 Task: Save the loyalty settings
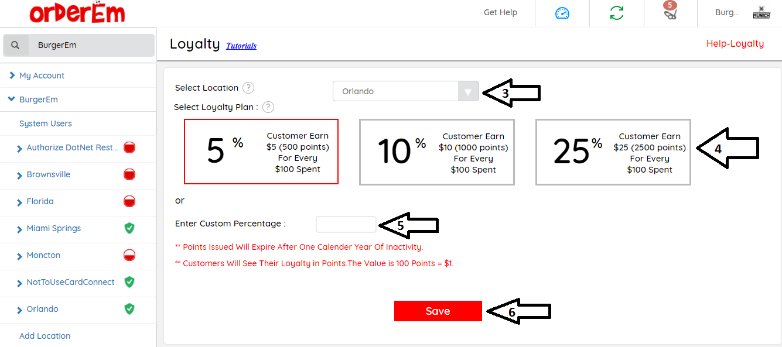[x=438, y=311]
